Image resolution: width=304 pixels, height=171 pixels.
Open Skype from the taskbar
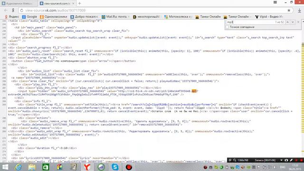click(x=115, y=167)
